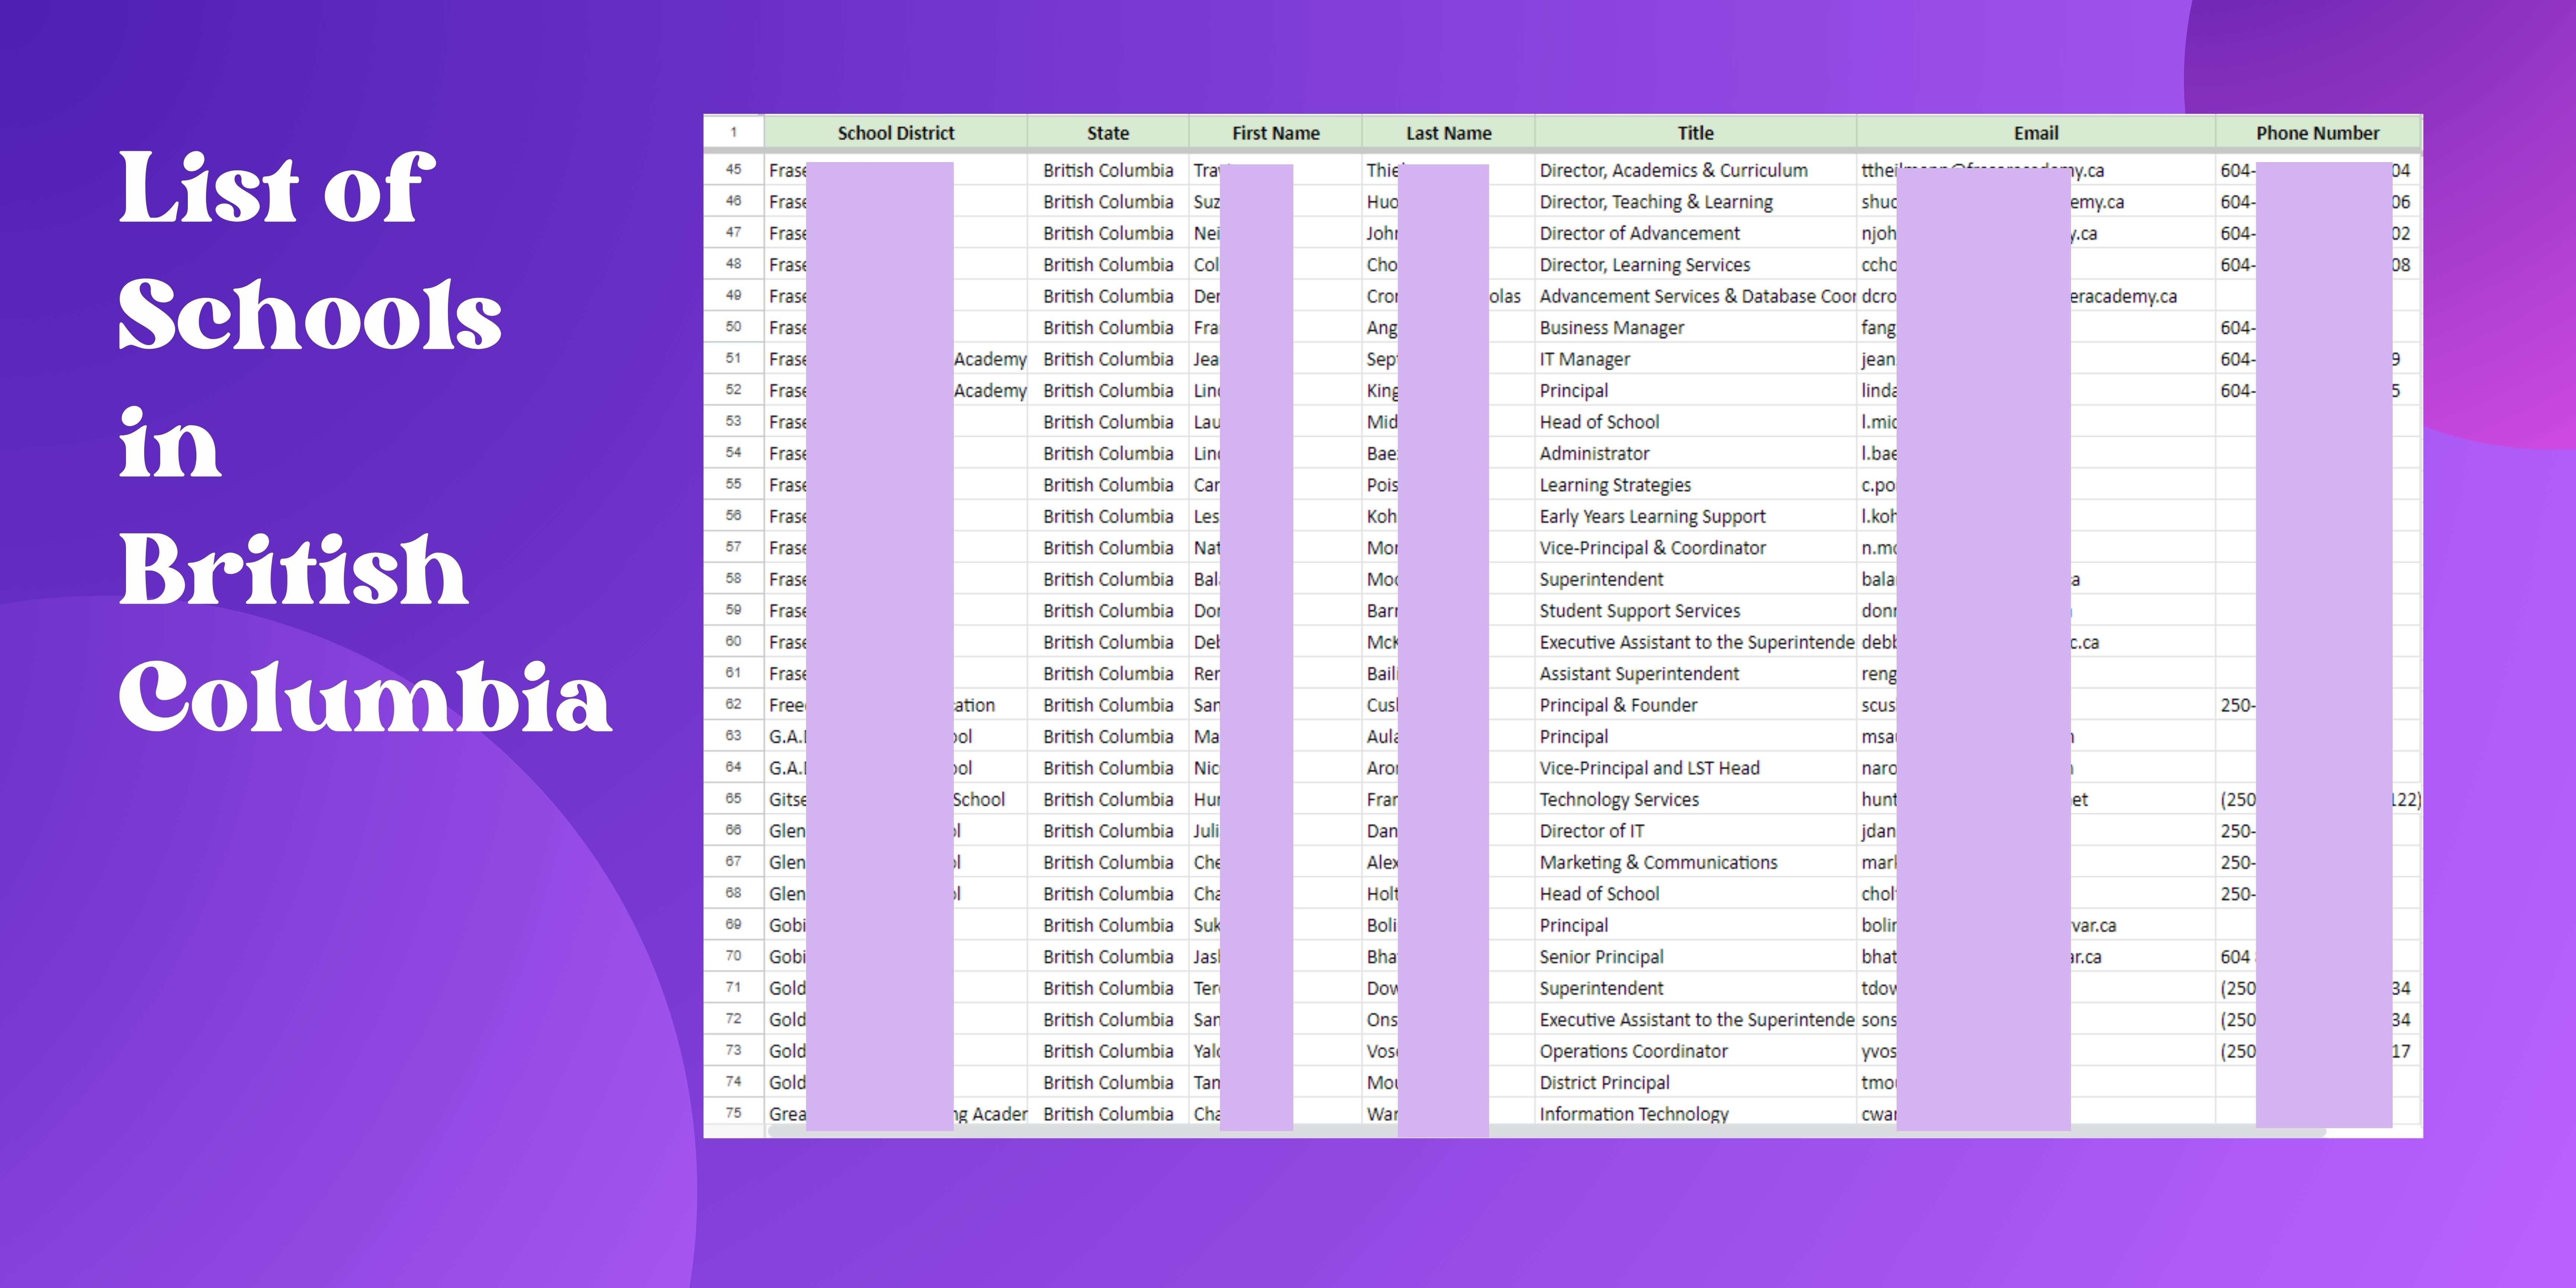The image size is (2576, 1288).
Task: Click the 'IT Manager' title cell
Action: coord(1584,359)
